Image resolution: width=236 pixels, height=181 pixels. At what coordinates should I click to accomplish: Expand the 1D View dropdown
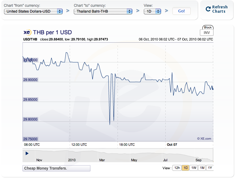pyautogui.click(x=152, y=11)
